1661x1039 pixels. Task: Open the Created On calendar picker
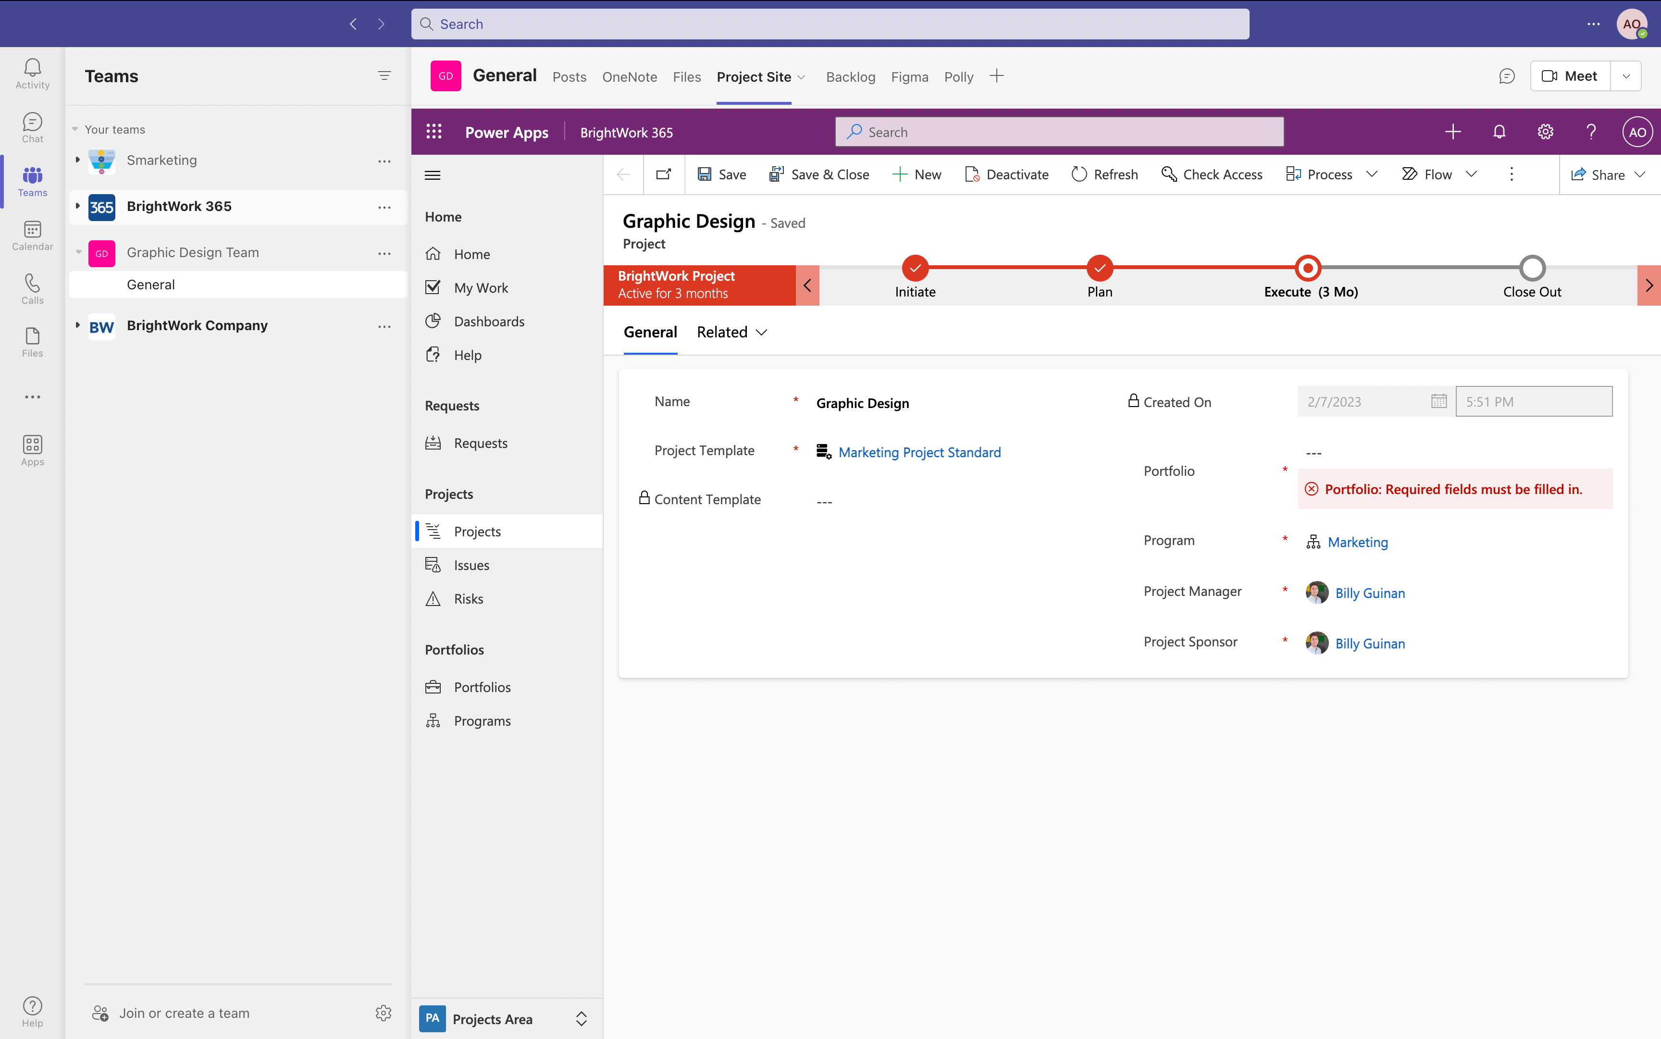[1438, 401]
